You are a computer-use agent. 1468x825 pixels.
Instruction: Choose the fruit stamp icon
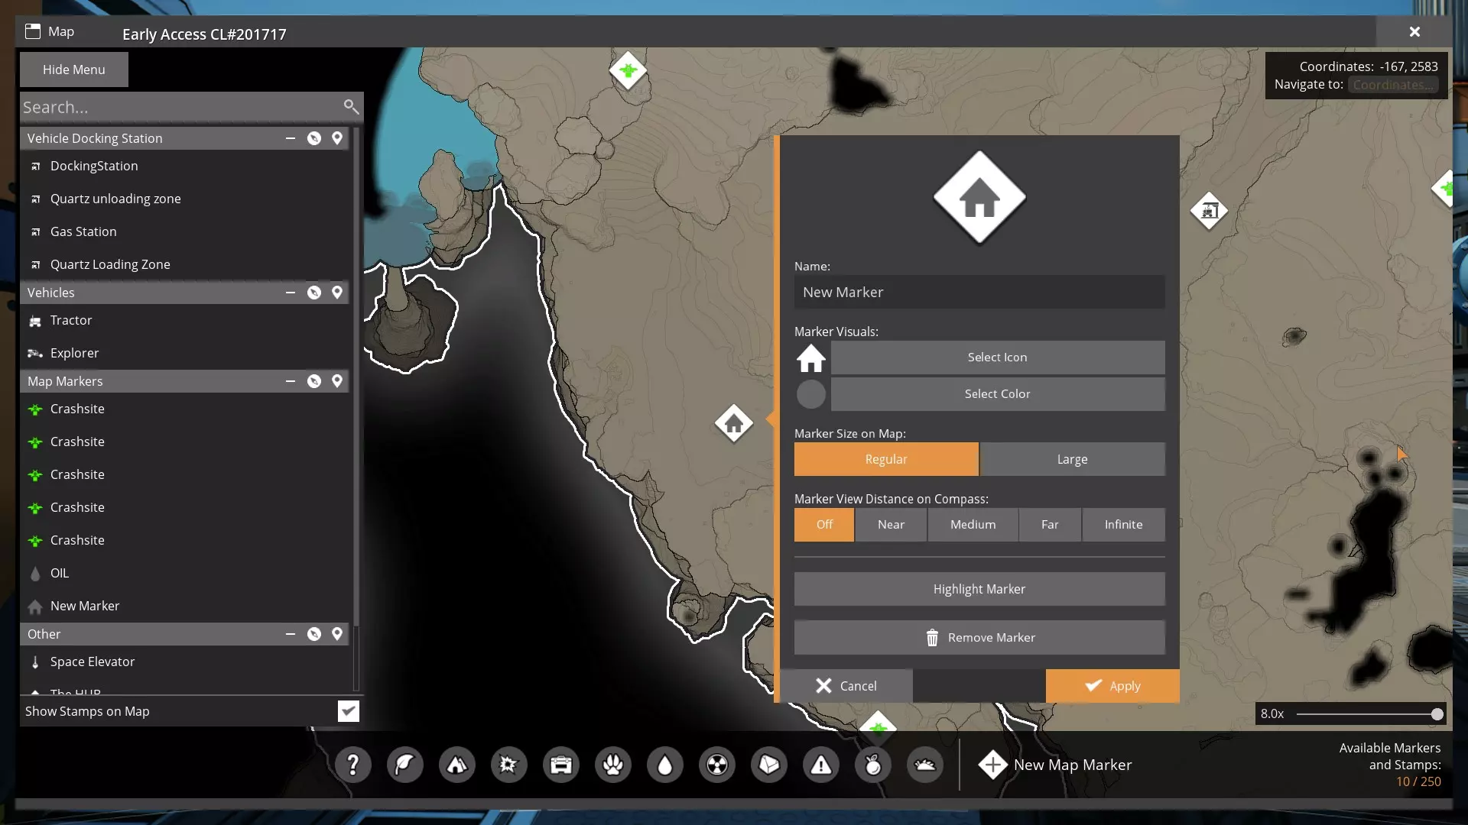873,765
